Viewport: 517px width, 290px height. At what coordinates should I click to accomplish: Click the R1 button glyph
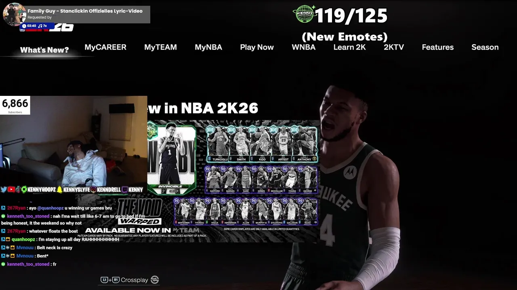click(x=116, y=280)
